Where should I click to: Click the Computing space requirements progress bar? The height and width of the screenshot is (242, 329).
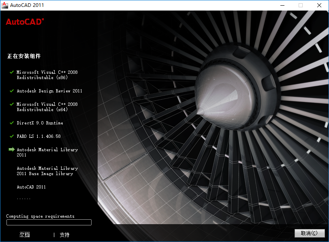(x=49, y=222)
